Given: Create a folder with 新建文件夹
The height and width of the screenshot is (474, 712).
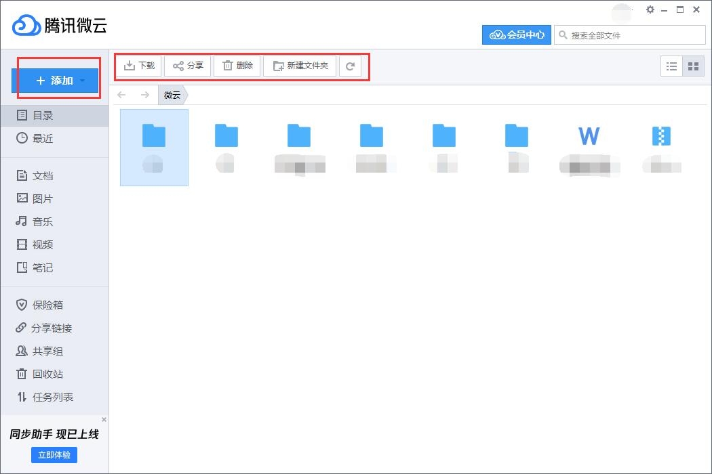Looking at the screenshot, I should pyautogui.click(x=300, y=66).
